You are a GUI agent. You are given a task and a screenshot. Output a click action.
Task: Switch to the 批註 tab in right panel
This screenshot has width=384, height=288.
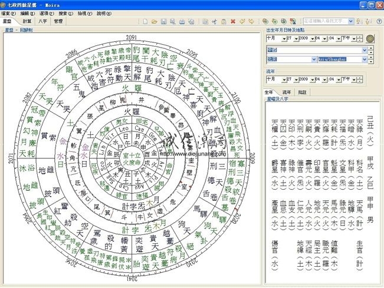(x=302, y=92)
